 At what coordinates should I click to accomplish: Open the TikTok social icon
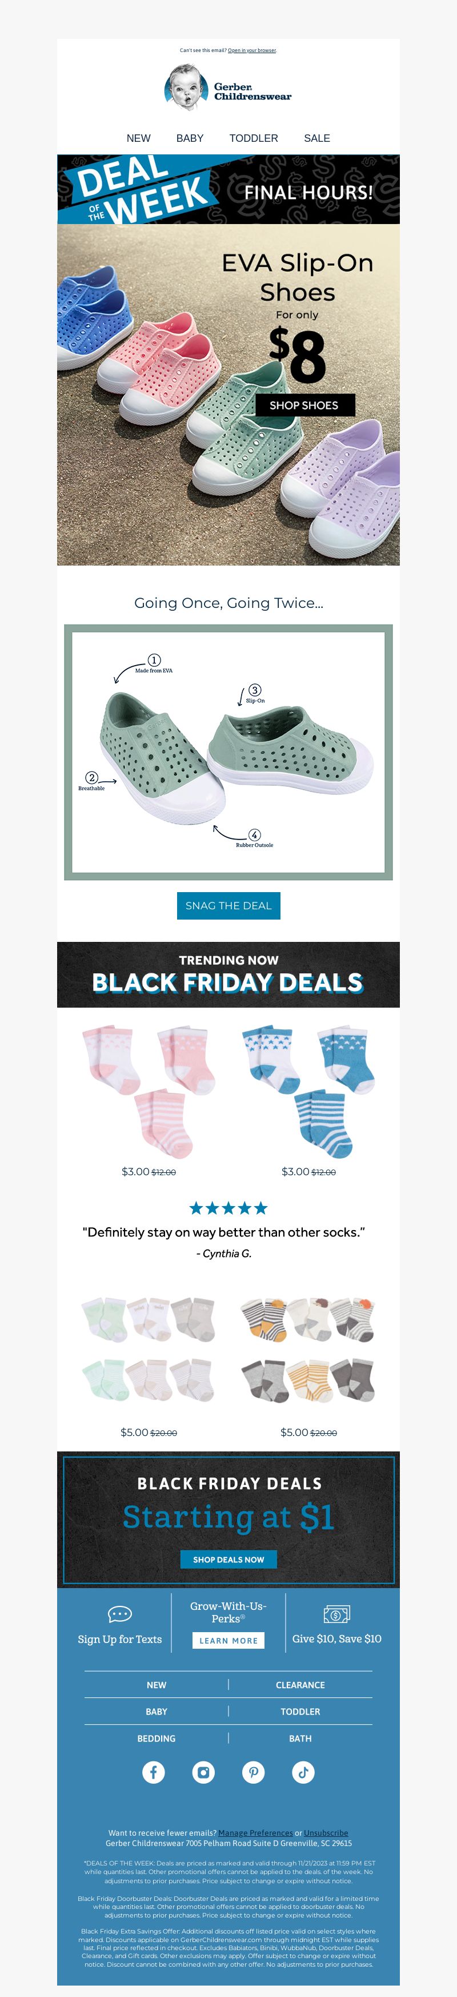(x=303, y=1772)
